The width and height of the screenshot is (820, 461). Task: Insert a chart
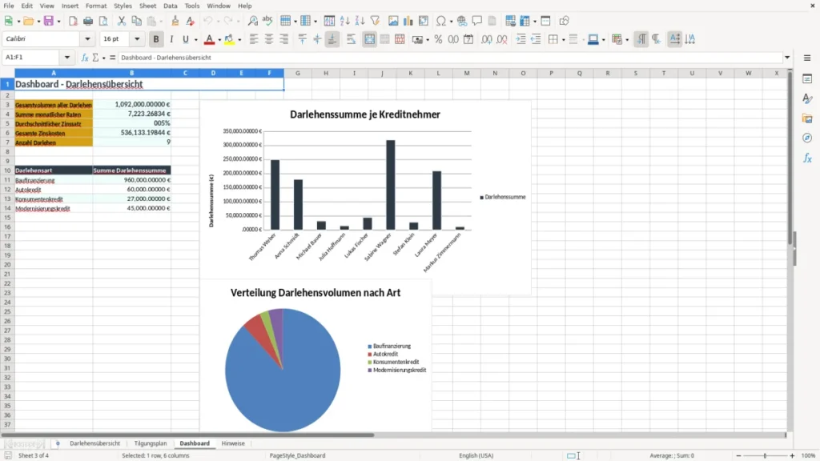(x=408, y=21)
